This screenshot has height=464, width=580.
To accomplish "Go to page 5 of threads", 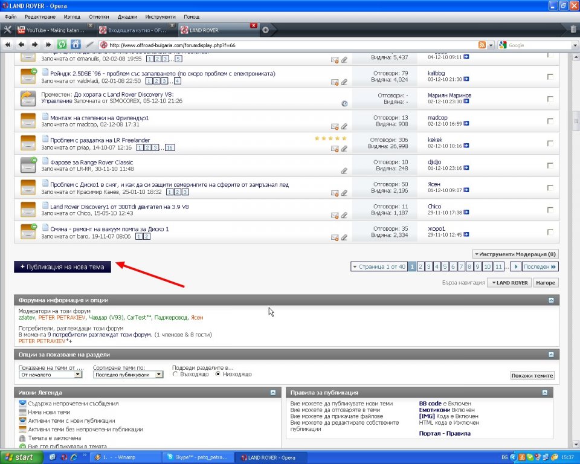I will coord(445,266).
